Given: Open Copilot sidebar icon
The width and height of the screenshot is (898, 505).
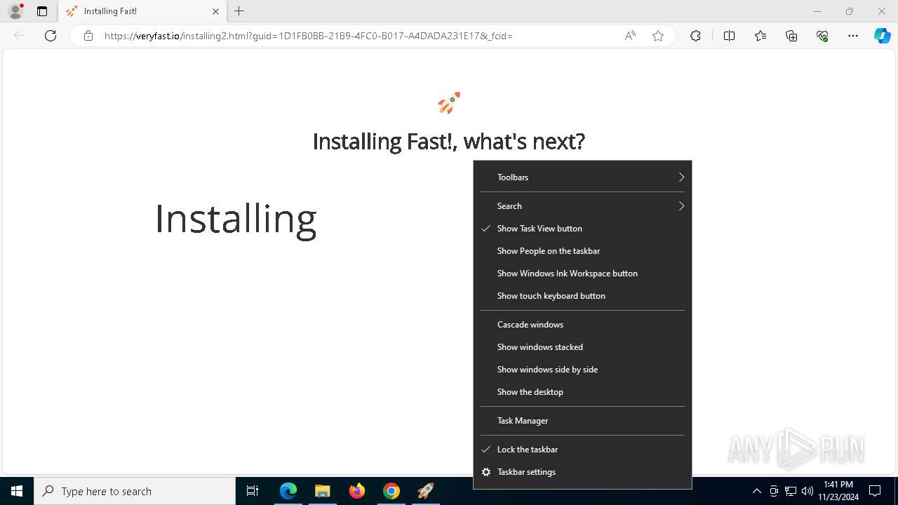Looking at the screenshot, I should click(x=883, y=36).
